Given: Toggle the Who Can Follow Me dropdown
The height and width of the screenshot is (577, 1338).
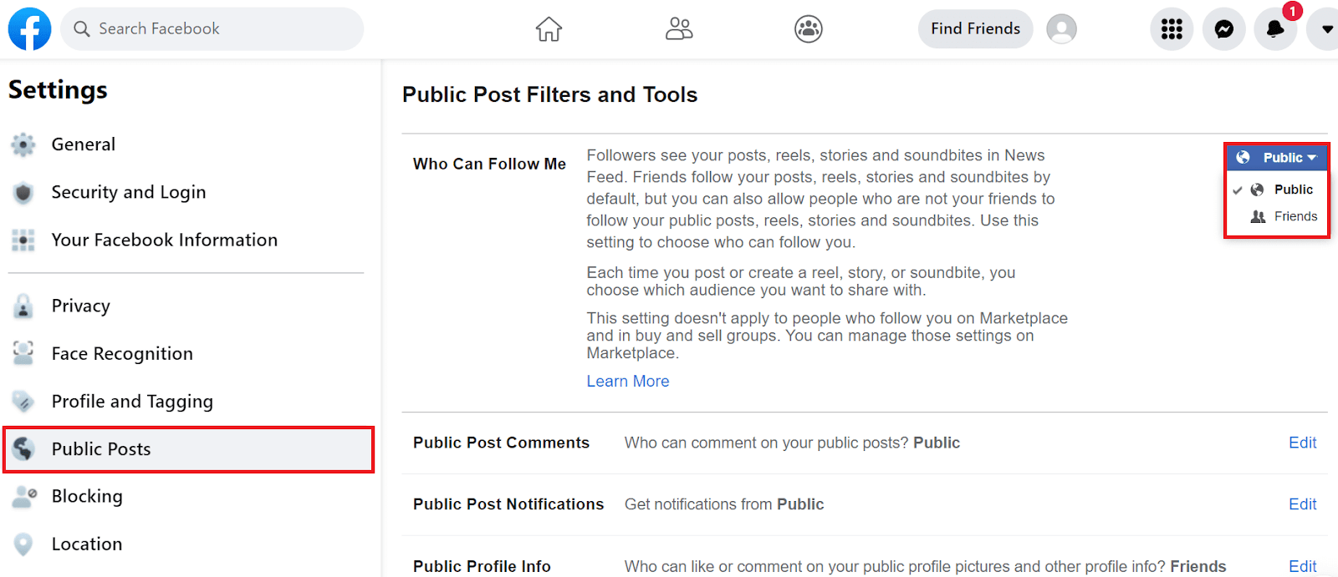Looking at the screenshot, I should click(1277, 158).
